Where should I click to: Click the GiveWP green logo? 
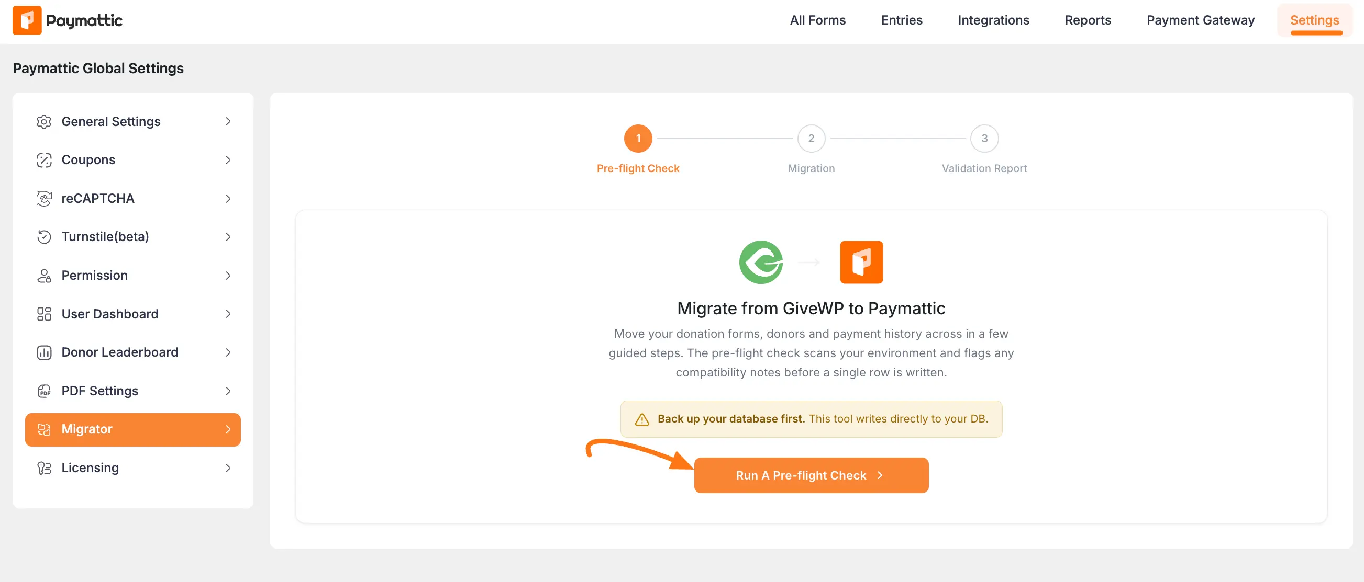[761, 262]
